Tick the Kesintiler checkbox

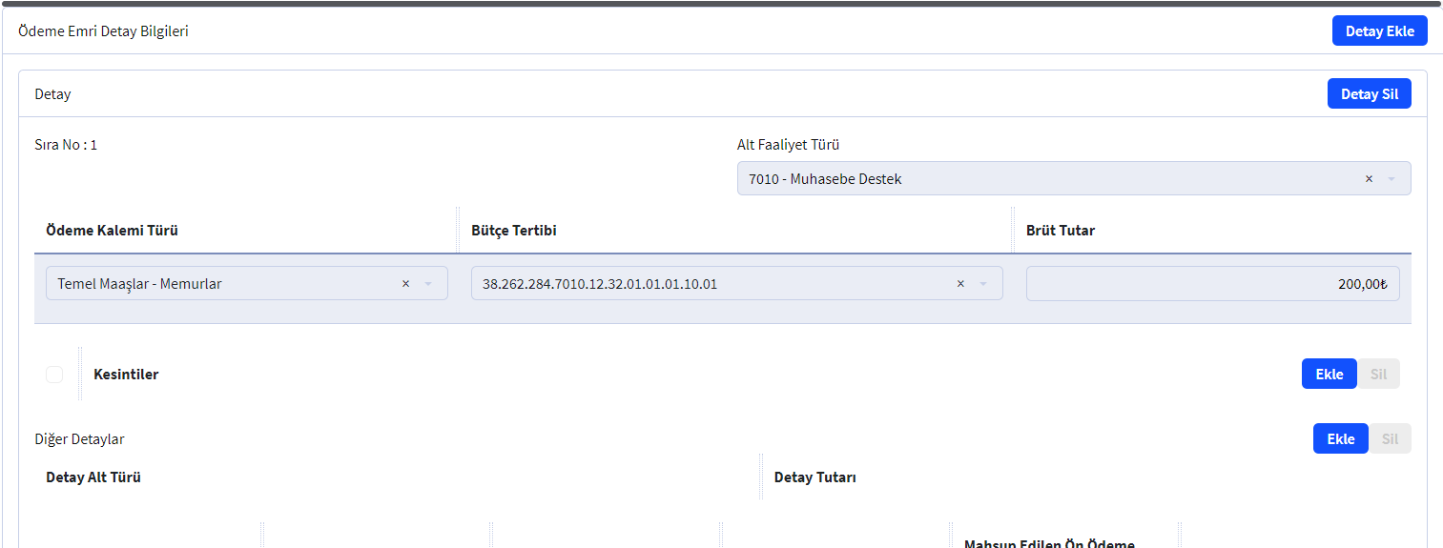point(54,375)
